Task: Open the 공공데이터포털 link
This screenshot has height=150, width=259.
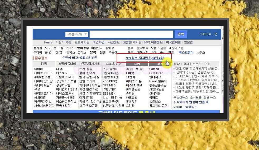Action: tap(66, 81)
